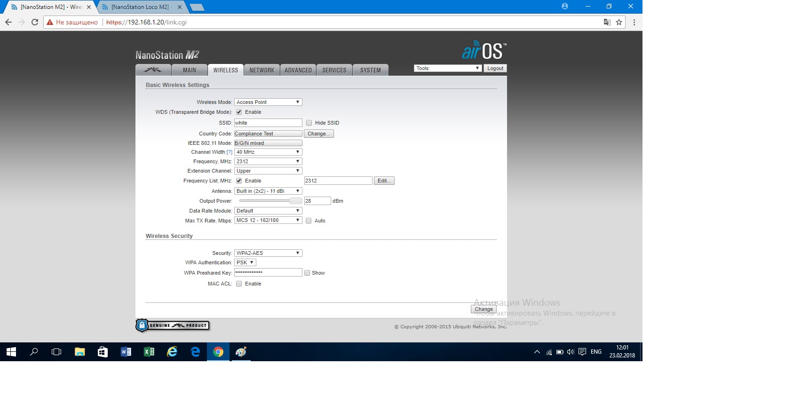Toggle WDS Transparent Bridge Mode Enable
The image size is (809, 412).
[x=239, y=112]
